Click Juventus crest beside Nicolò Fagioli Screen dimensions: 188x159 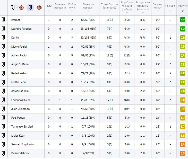(3, 47)
